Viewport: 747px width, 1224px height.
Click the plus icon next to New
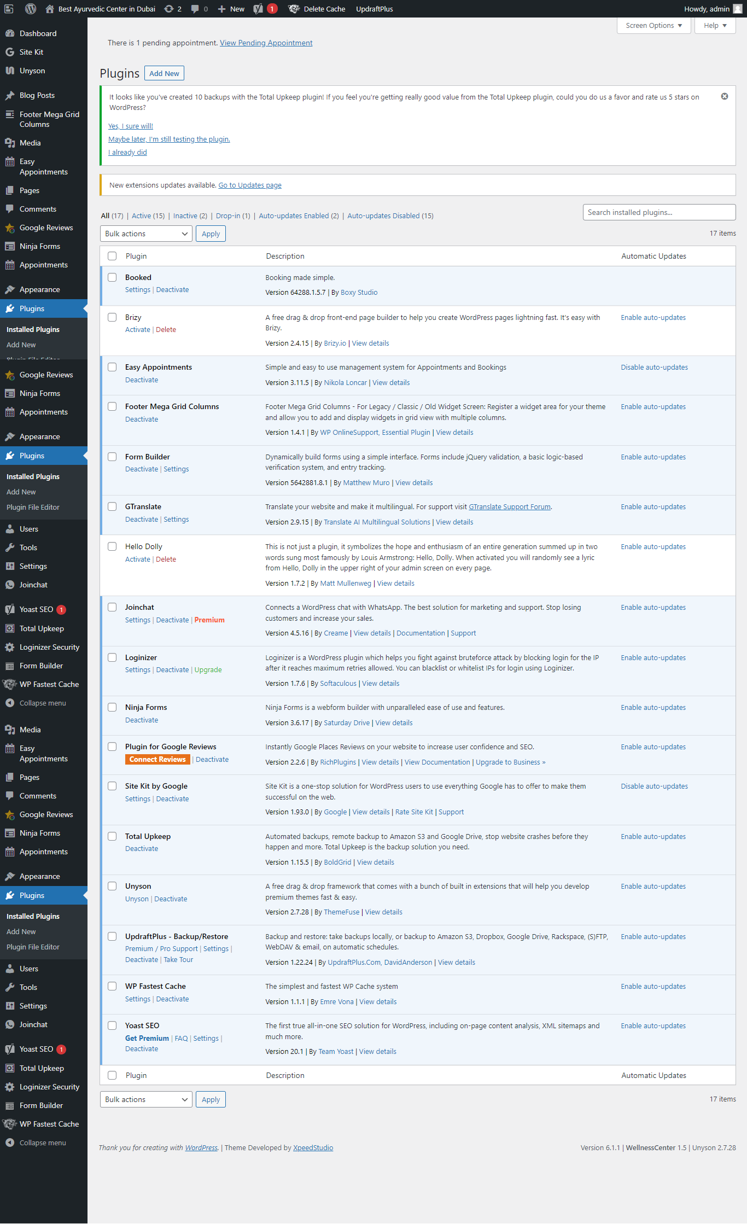point(221,9)
